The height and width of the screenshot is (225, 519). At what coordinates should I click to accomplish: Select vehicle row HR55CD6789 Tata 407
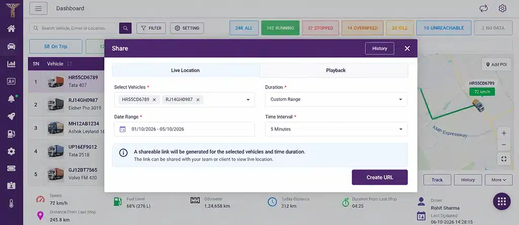pos(66,81)
